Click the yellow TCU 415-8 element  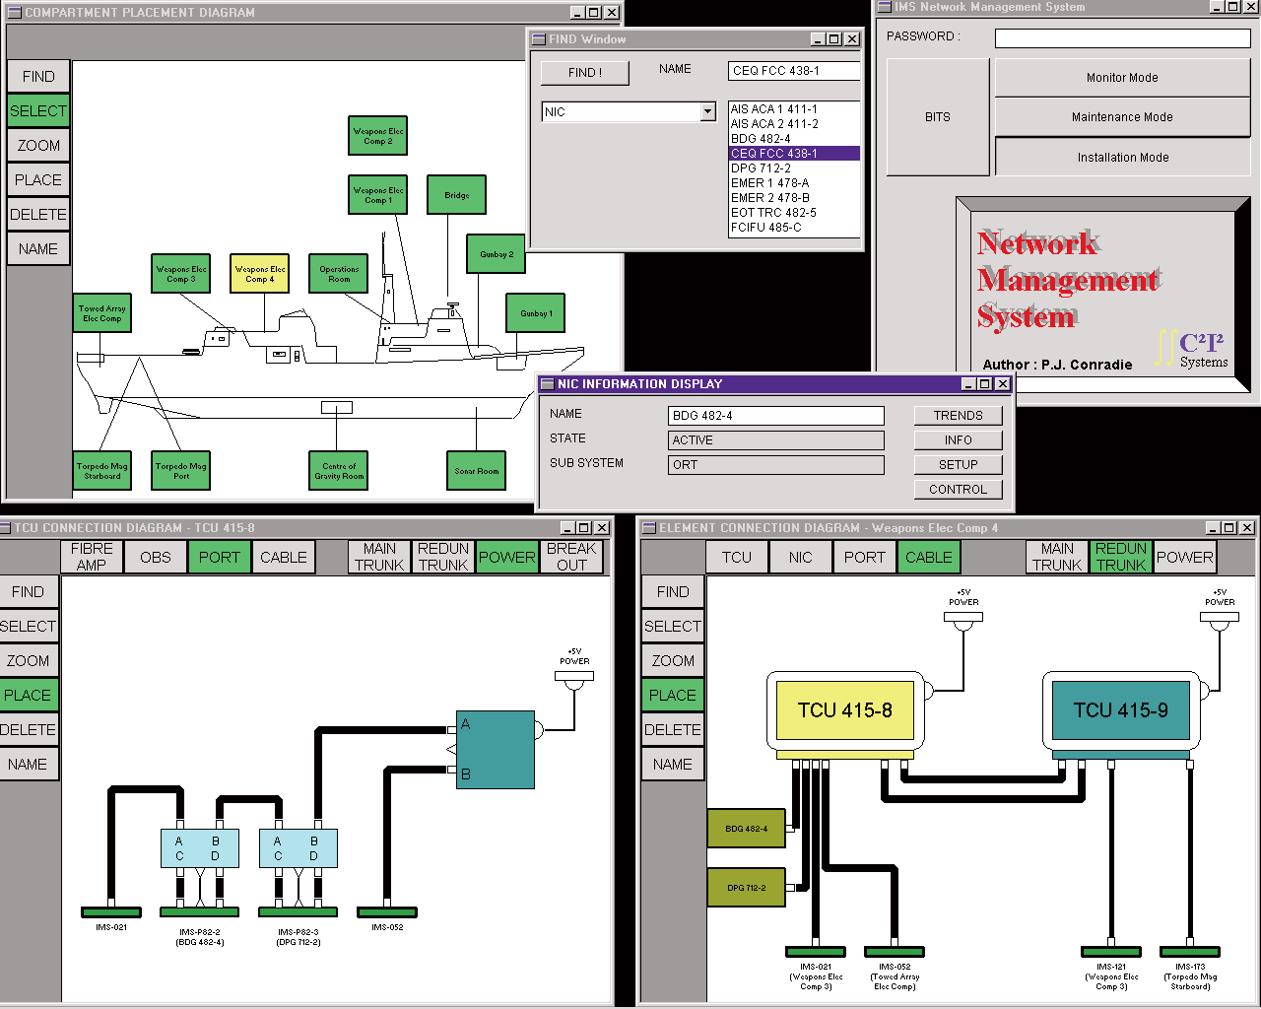845,710
